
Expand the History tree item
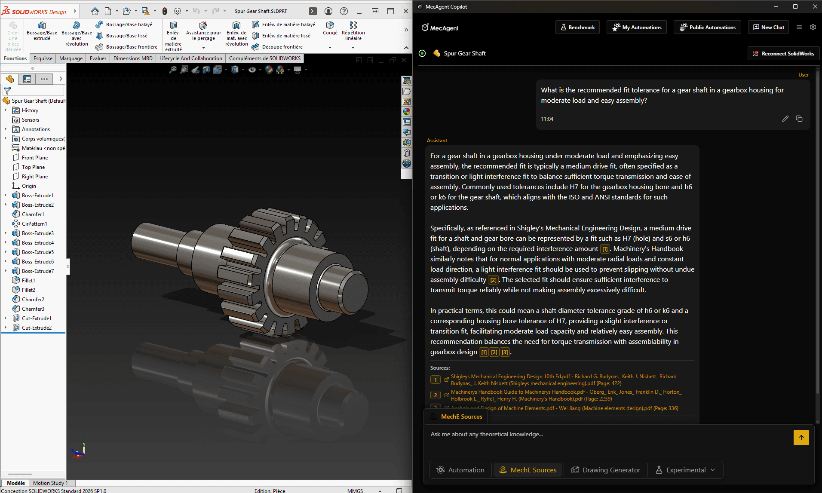click(x=6, y=110)
